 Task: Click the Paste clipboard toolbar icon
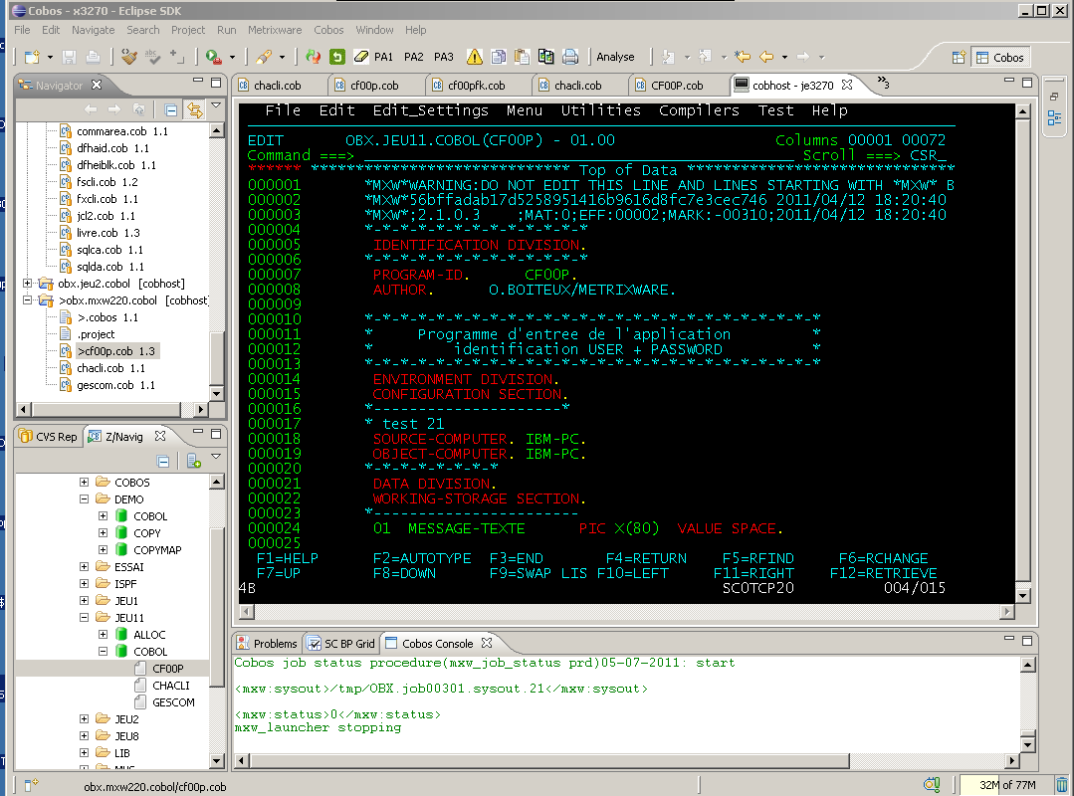pyautogui.click(x=522, y=57)
